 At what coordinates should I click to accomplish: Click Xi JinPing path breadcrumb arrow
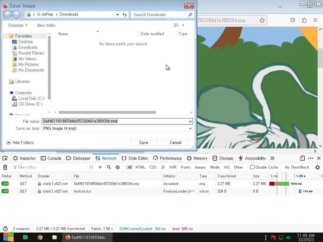pyautogui.click(x=56, y=14)
